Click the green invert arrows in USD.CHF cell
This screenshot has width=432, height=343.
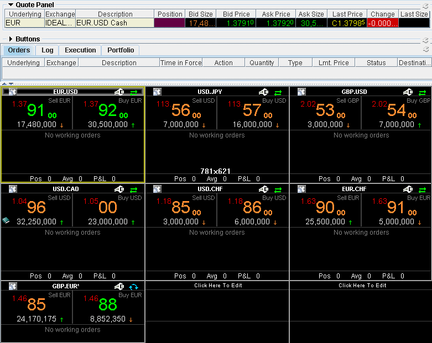click(278, 190)
